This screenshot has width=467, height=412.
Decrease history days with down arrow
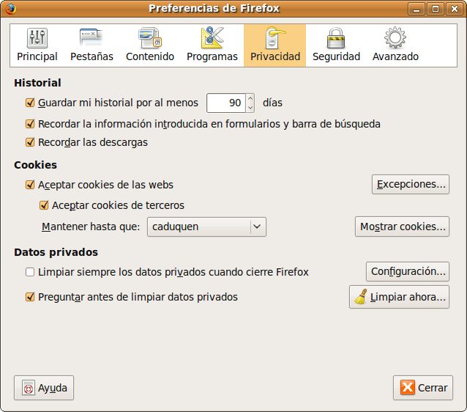coord(250,107)
